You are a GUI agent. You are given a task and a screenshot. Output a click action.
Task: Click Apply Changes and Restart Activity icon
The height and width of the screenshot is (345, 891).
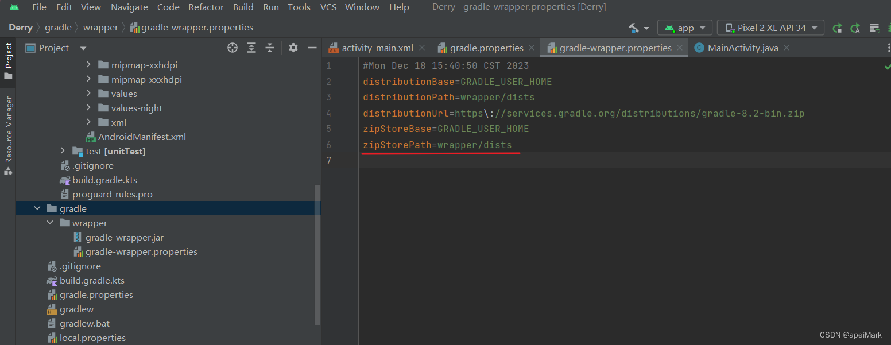[x=838, y=28]
